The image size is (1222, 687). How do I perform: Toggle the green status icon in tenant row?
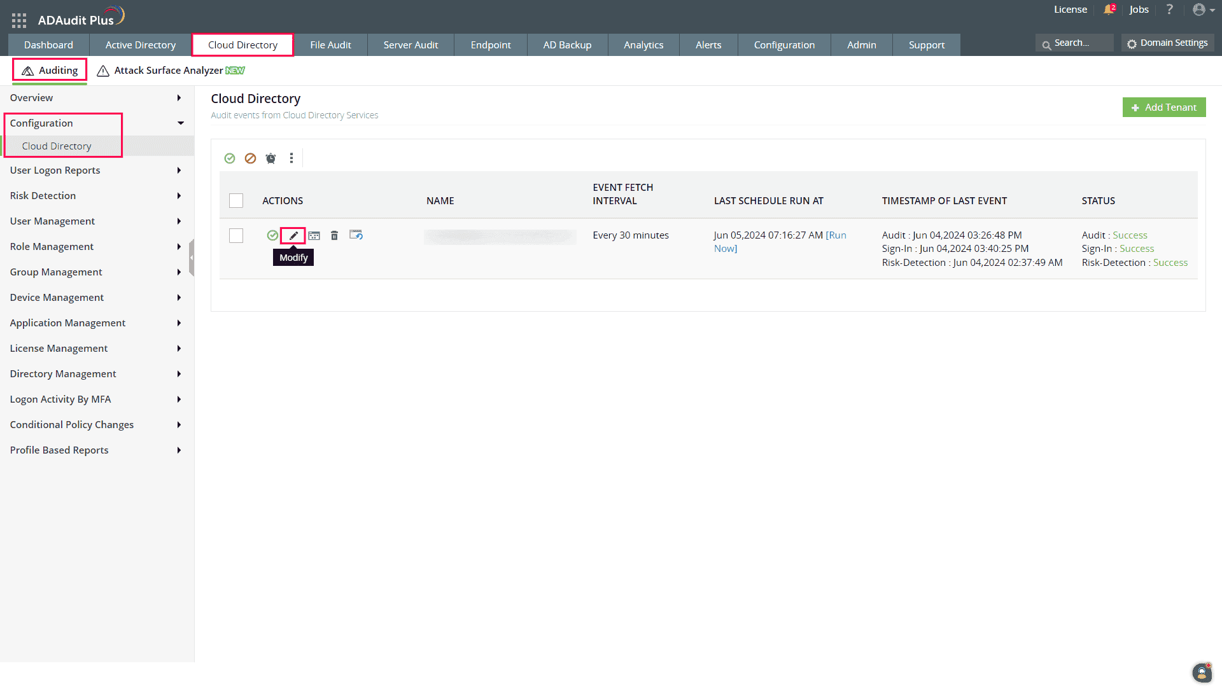[x=272, y=236]
